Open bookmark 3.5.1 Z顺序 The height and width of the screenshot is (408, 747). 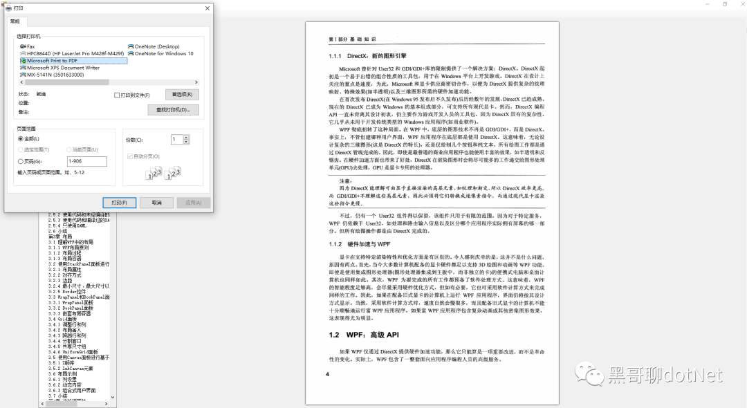[x=62, y=363]
